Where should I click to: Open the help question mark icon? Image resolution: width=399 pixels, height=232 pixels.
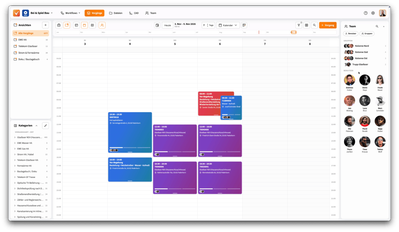pyautogui.click(x=365, y=13)
